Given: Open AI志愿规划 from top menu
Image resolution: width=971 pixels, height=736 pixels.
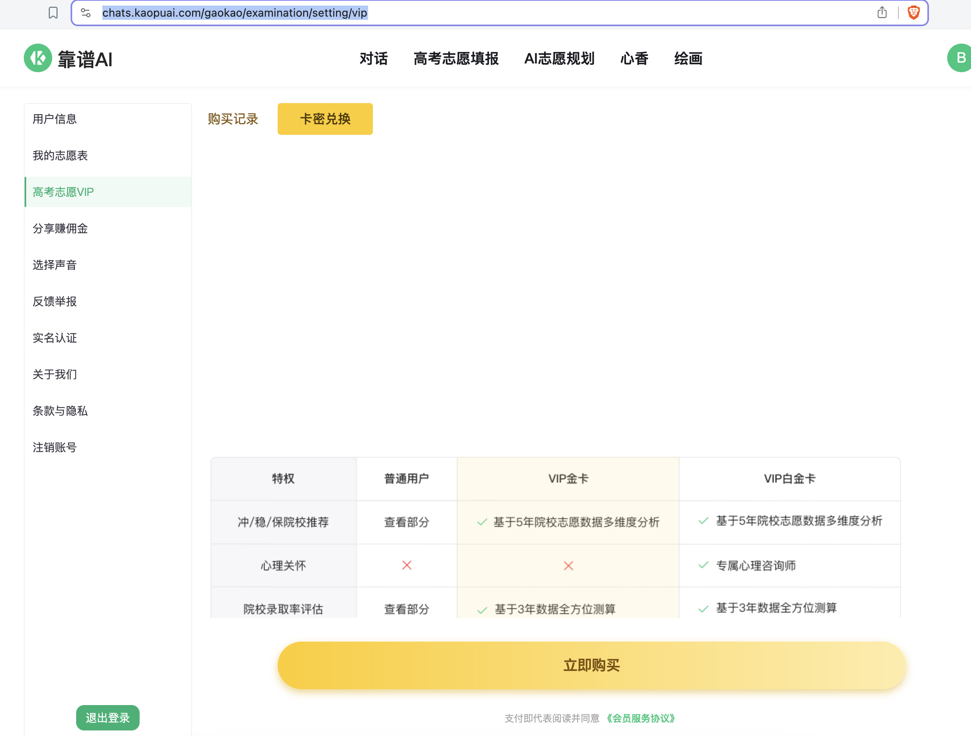Looking at the screenshot, I should click(559, 58).
